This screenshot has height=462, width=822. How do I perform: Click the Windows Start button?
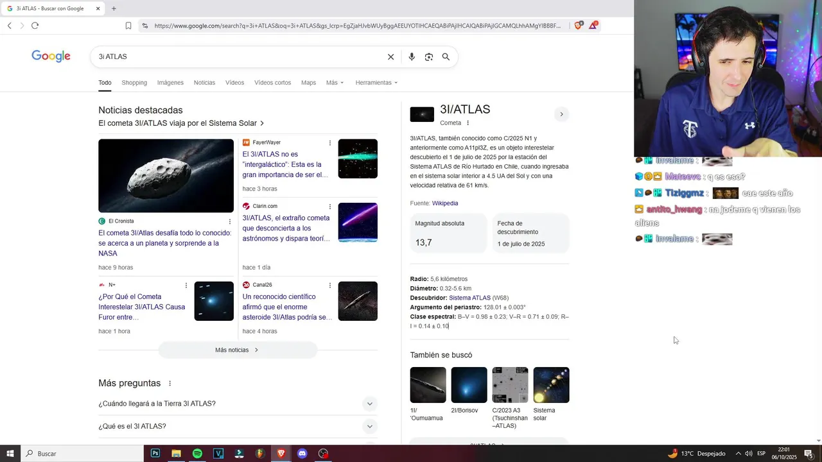click(x=10, y=454)
